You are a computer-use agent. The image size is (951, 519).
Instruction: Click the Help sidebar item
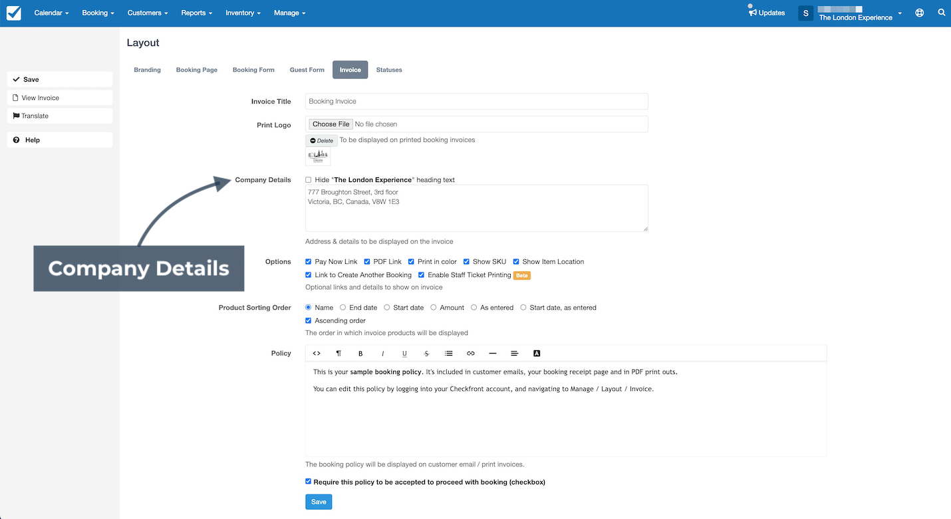click(60, 140)
